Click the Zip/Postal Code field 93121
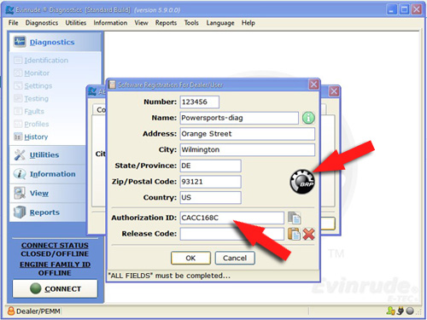 coord(211,182)
